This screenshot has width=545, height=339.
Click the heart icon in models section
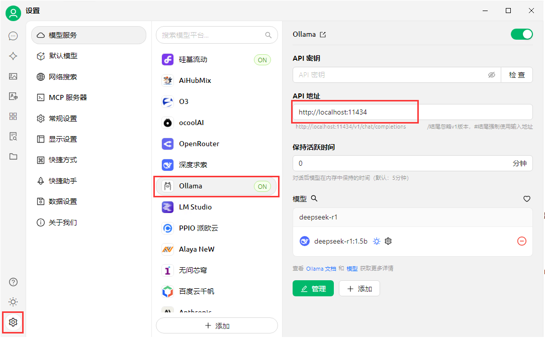click(527, 199)
